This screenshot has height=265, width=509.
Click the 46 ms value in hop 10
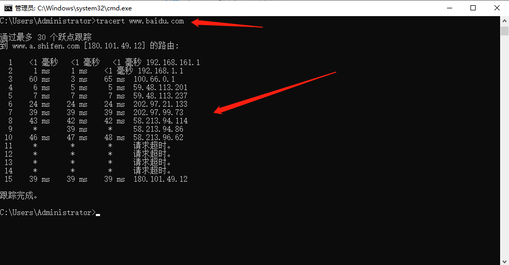[40, 137]
